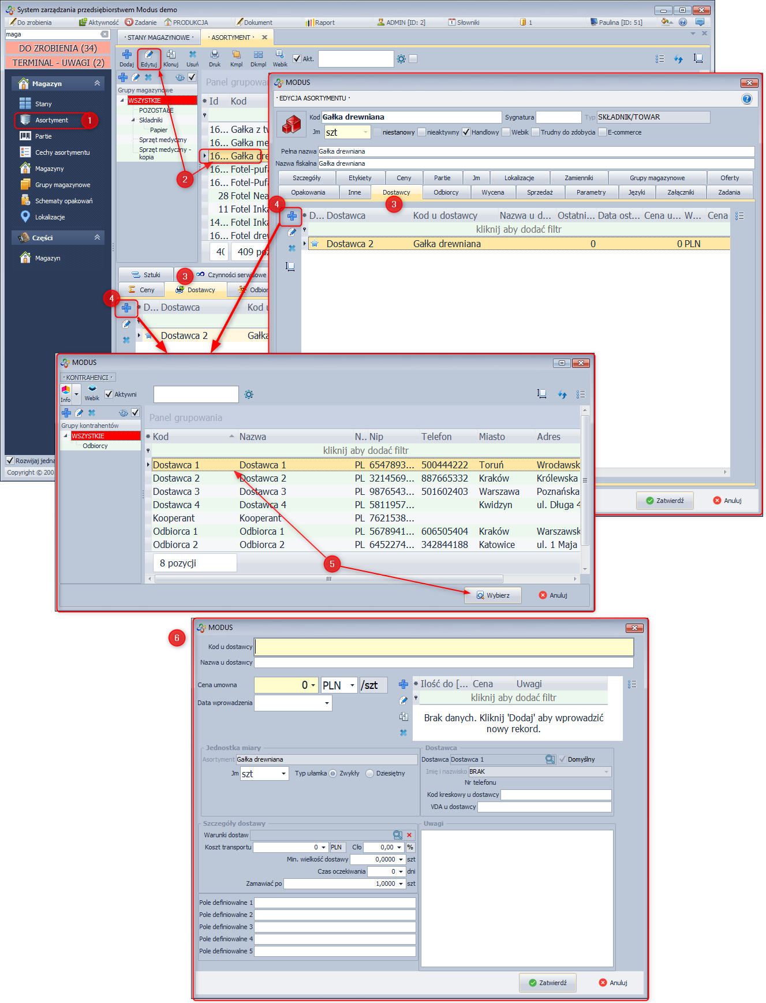Toggle Trudny do zdobycia checkbox

coord(536,132)
